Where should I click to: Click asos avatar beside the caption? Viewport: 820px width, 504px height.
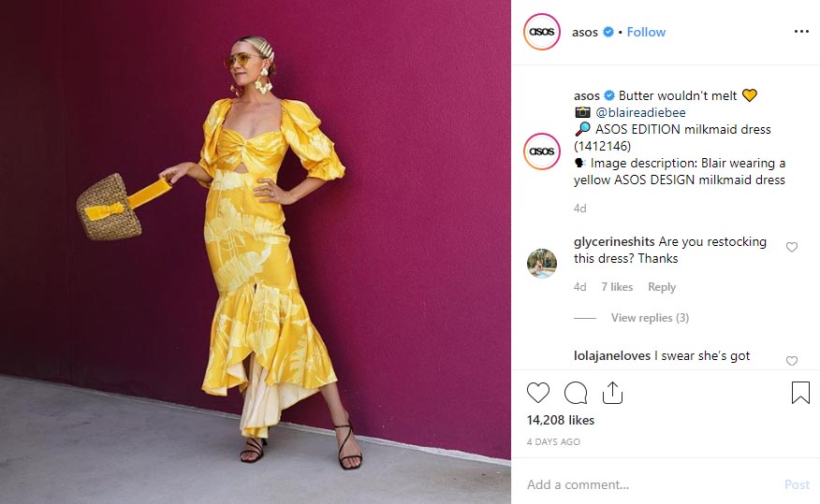click(x=542, y=151)
